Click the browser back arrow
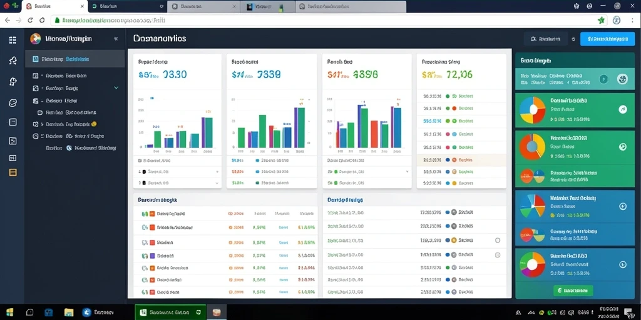 tap(8, 19)
